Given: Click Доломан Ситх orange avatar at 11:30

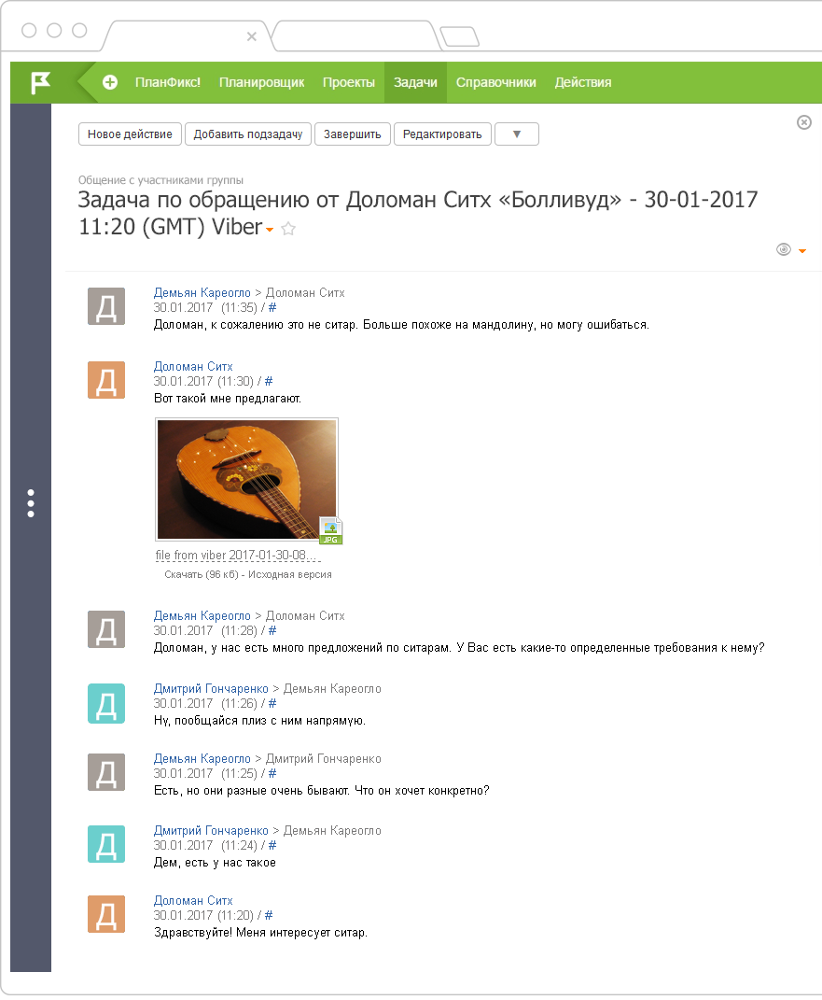Looking at the screenshot, I should (106, 380).
